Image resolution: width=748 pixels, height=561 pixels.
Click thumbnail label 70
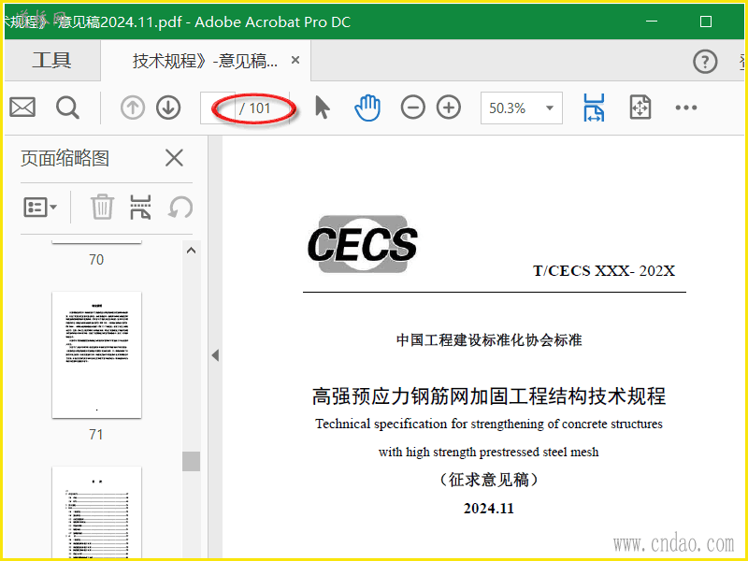[96, 260]
